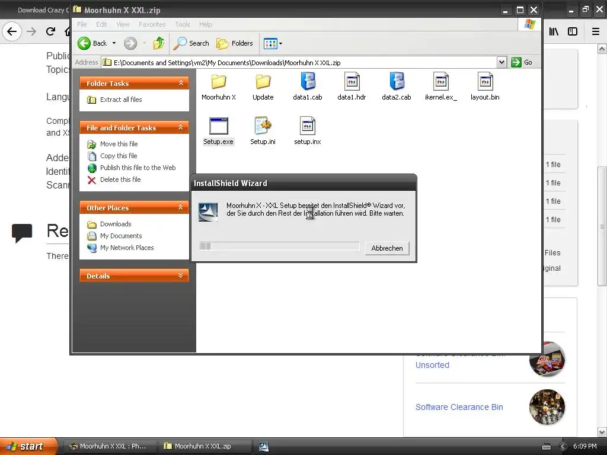
Task: Click the browser back arrow
Action: click(12, 31)
